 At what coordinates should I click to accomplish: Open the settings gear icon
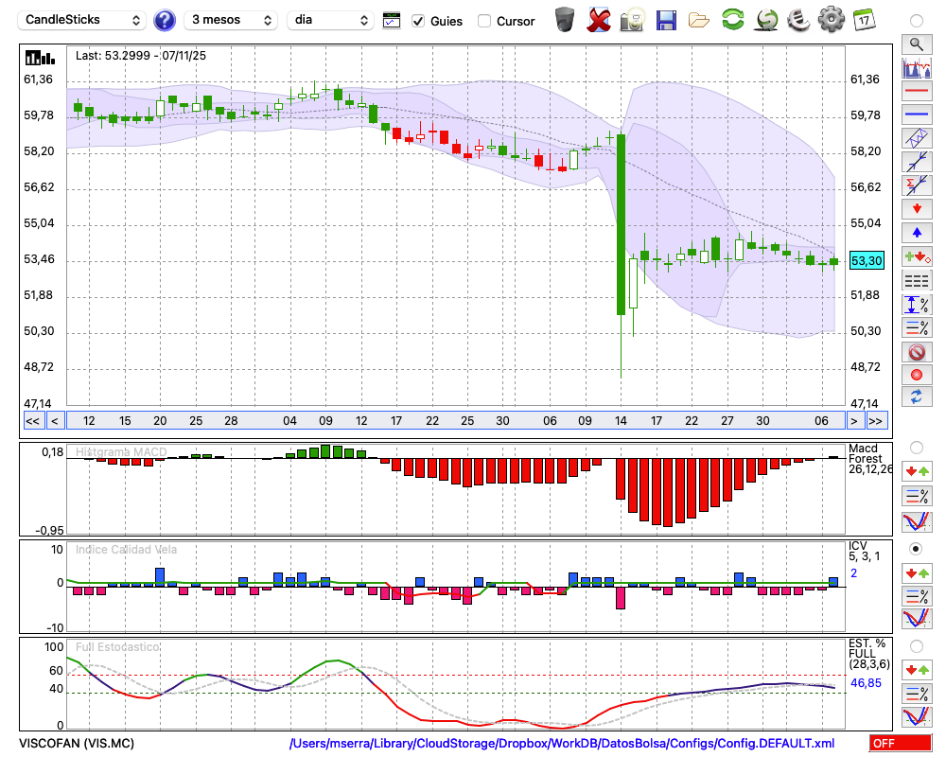pyautogui.click(x=831, y=20)
